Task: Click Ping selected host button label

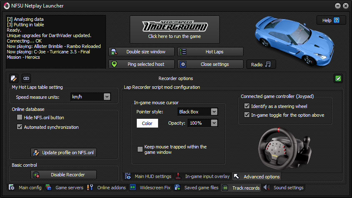Action: click(146, 64)
